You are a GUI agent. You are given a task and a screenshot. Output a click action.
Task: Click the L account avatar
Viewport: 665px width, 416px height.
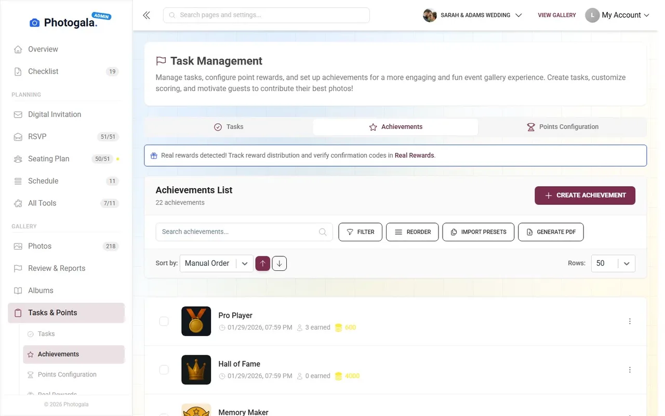coord(592,16)
